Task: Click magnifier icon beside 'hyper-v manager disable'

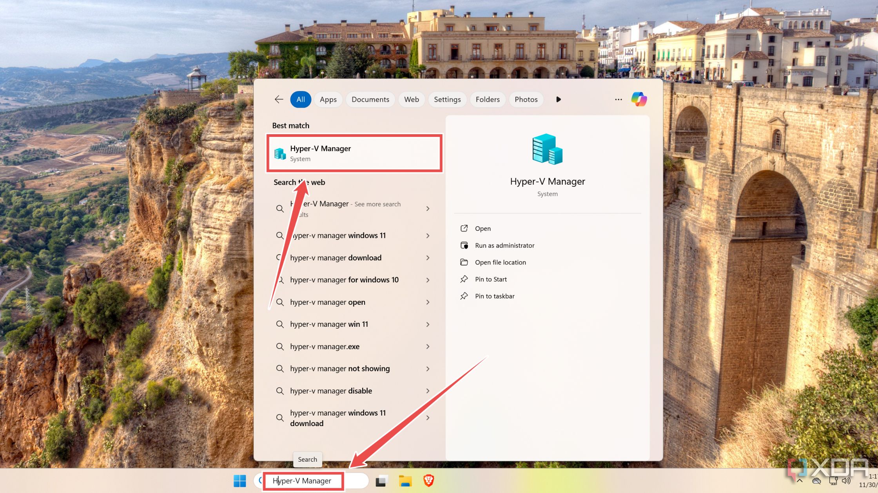Action: 280,391
